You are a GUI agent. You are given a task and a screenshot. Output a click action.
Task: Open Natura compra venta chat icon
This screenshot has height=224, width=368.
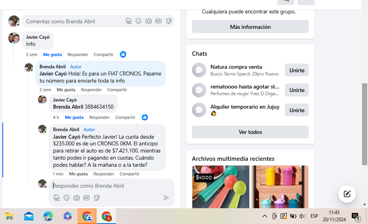pos(199,70)
